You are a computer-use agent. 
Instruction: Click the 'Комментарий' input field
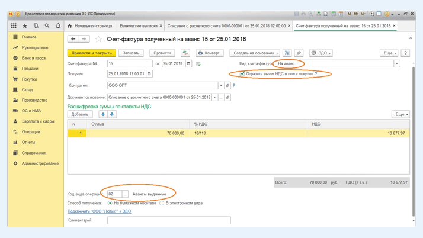pyautogui.click(x=169, y=220)
